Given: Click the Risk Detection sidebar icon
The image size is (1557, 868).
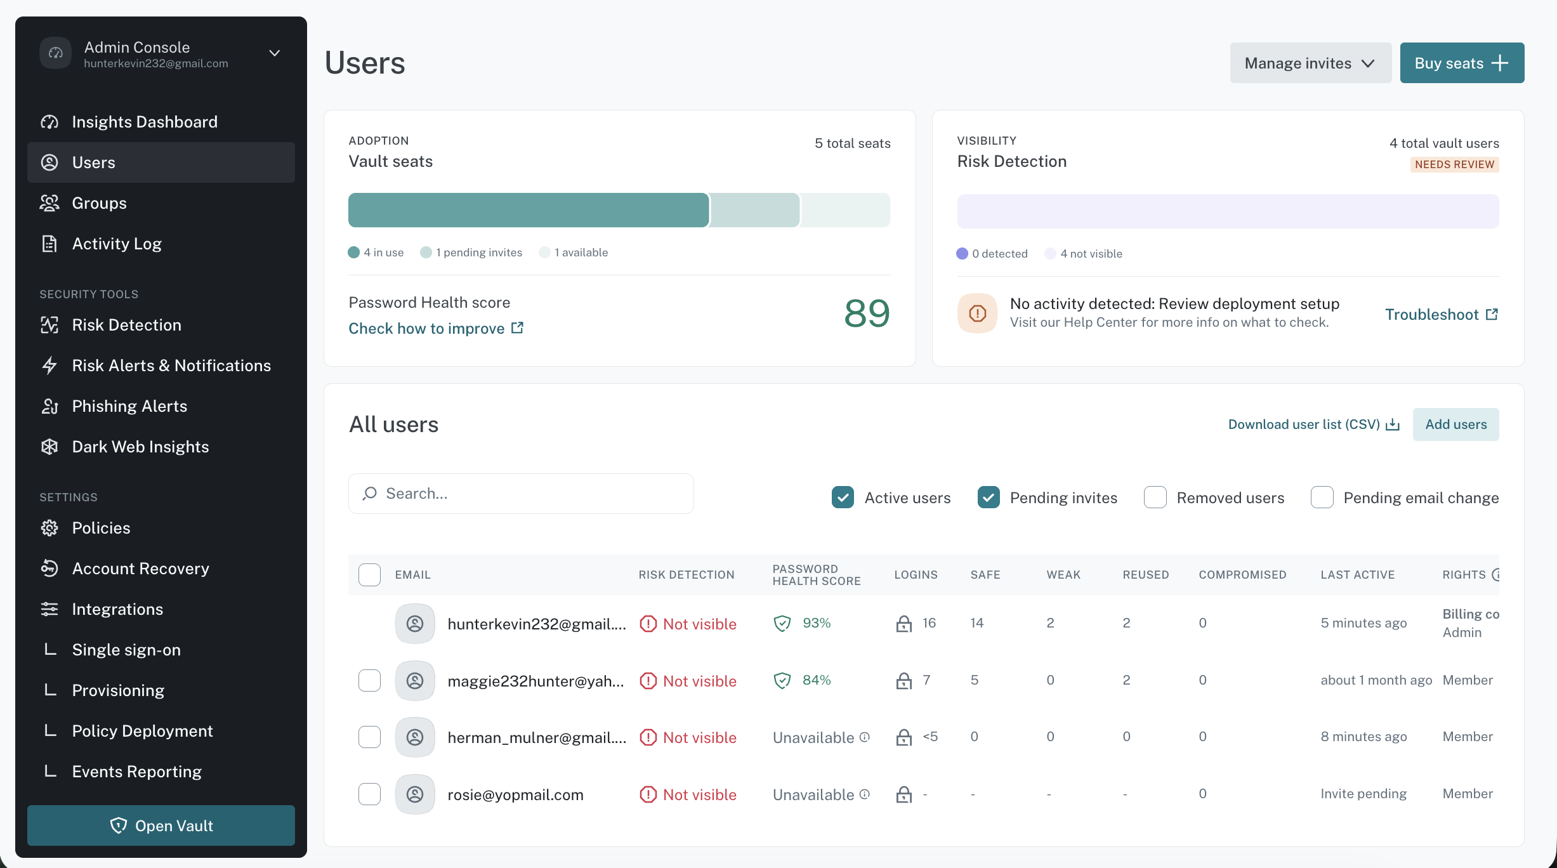Looking at the screenshot, I should tap(49, 325).
